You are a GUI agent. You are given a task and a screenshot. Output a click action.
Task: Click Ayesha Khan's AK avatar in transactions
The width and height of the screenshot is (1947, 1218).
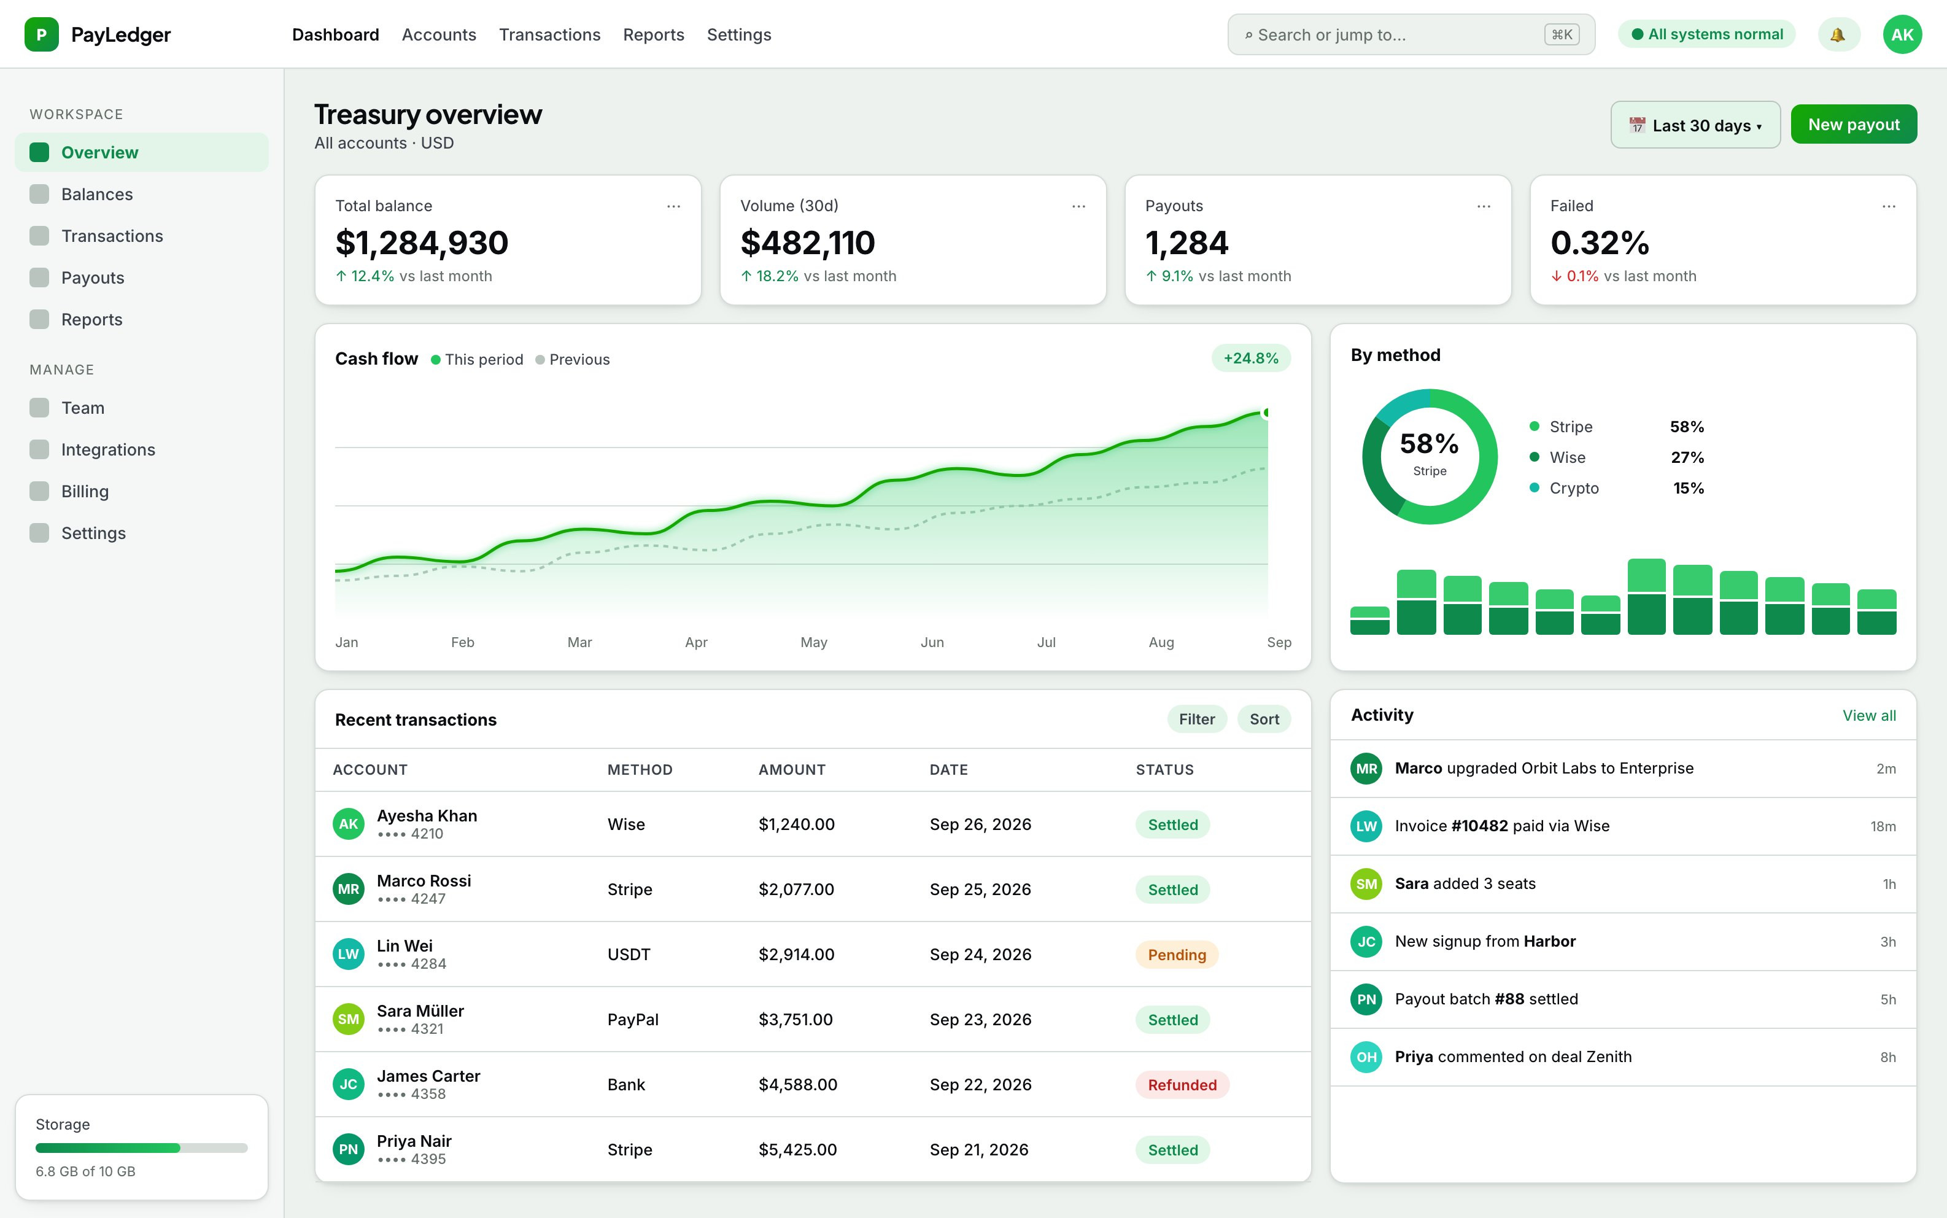point(349,824)
